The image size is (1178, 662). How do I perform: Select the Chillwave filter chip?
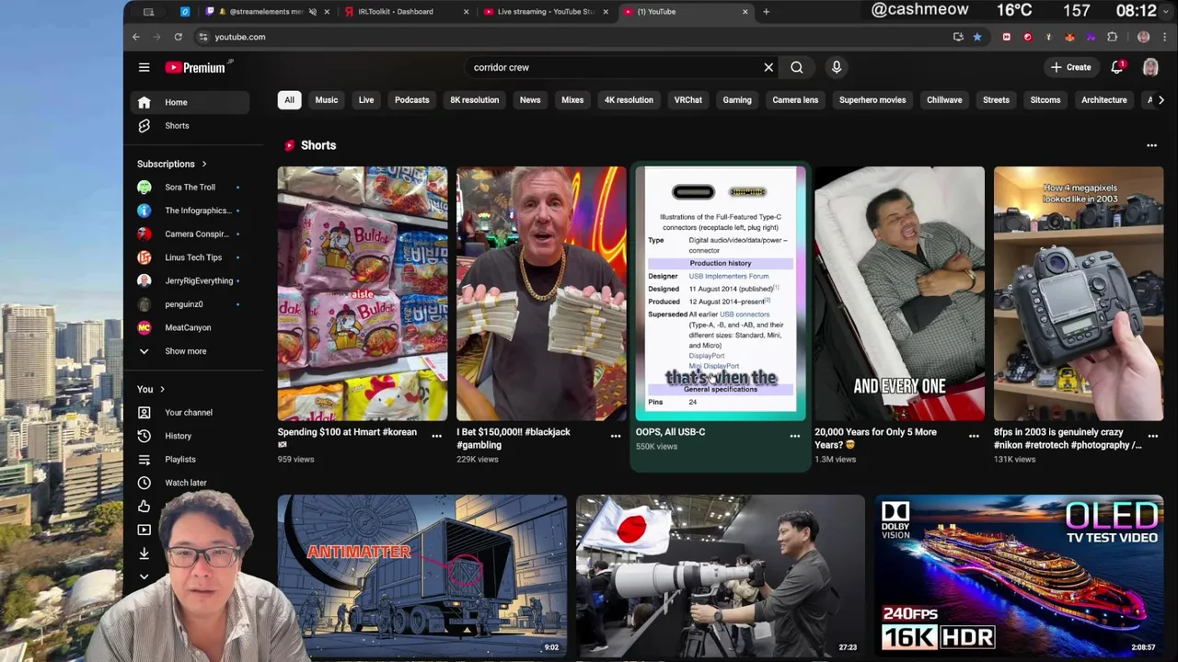pos(944,100)
